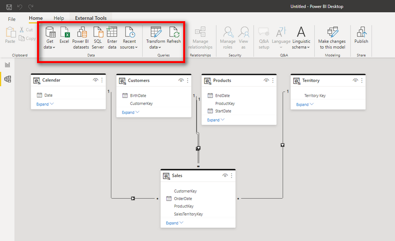Screen dimensions: 395x241
Task: Toggle visibility of Products table
Action: [x=266, y=80]
